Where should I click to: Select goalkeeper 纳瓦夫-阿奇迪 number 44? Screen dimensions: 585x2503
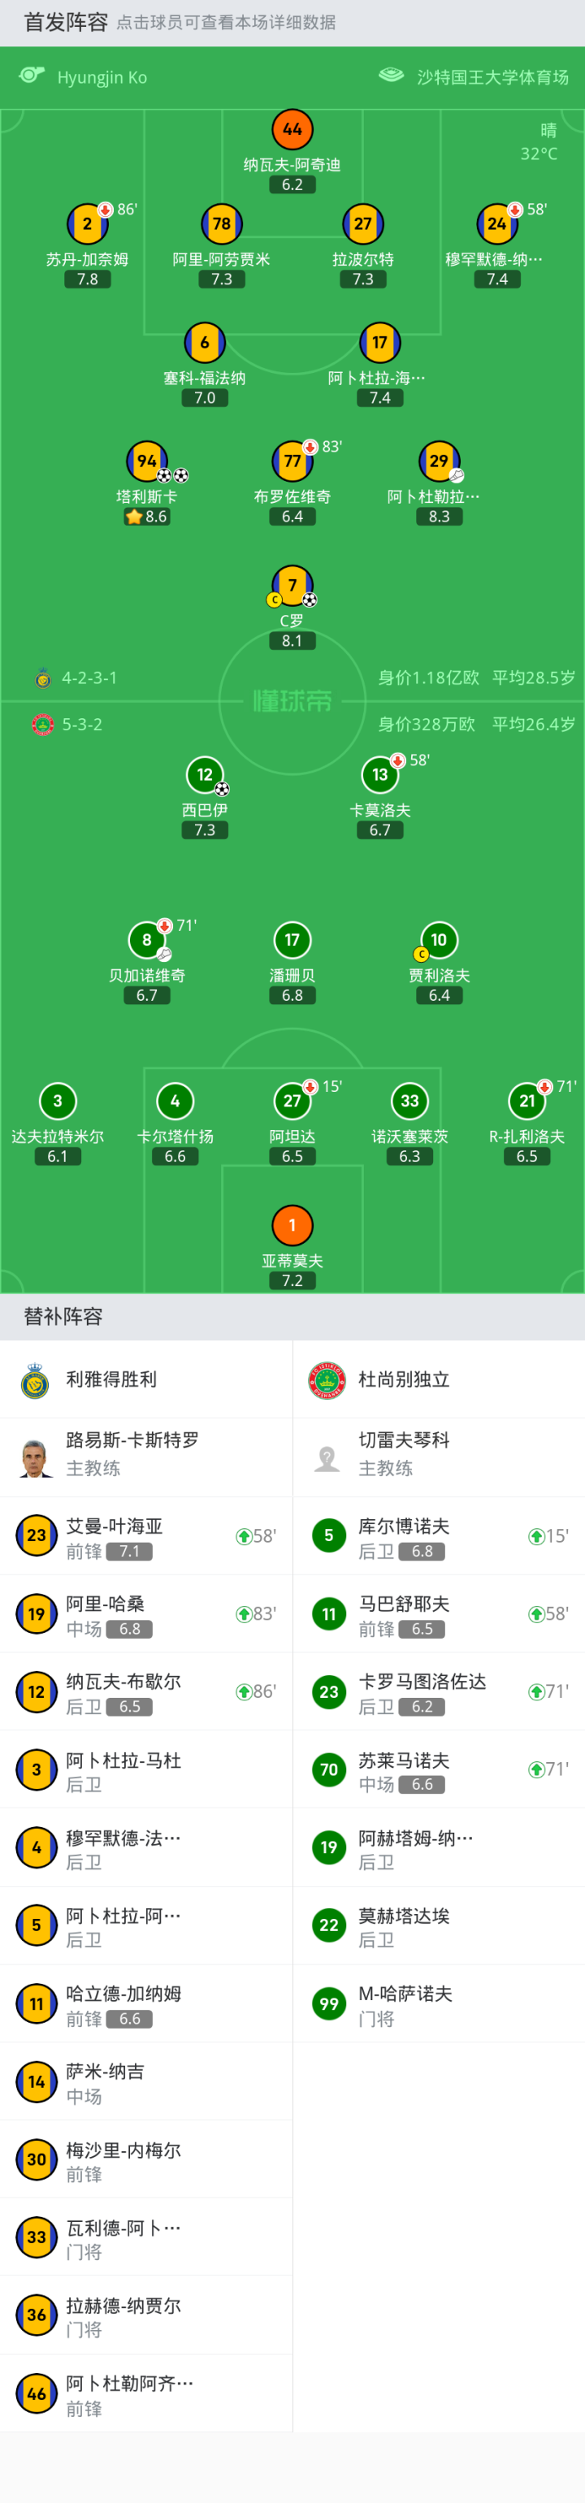292,129
